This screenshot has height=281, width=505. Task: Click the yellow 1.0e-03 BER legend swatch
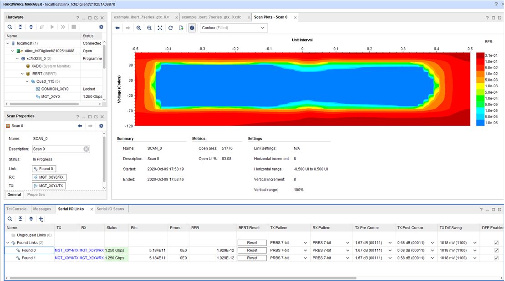[x=480, y=86]
